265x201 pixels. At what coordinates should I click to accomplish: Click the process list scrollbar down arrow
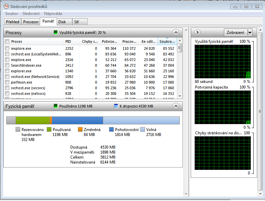pos(180,96)
